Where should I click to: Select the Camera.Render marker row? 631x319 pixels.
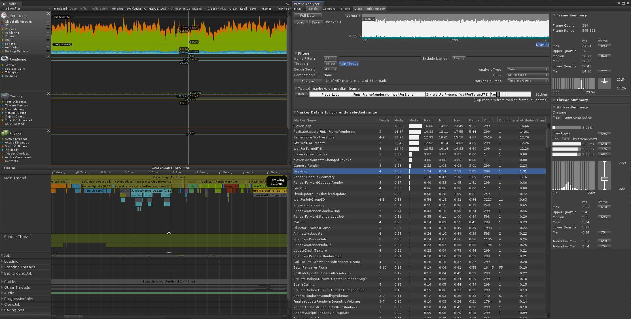click(x=419, y=166)
